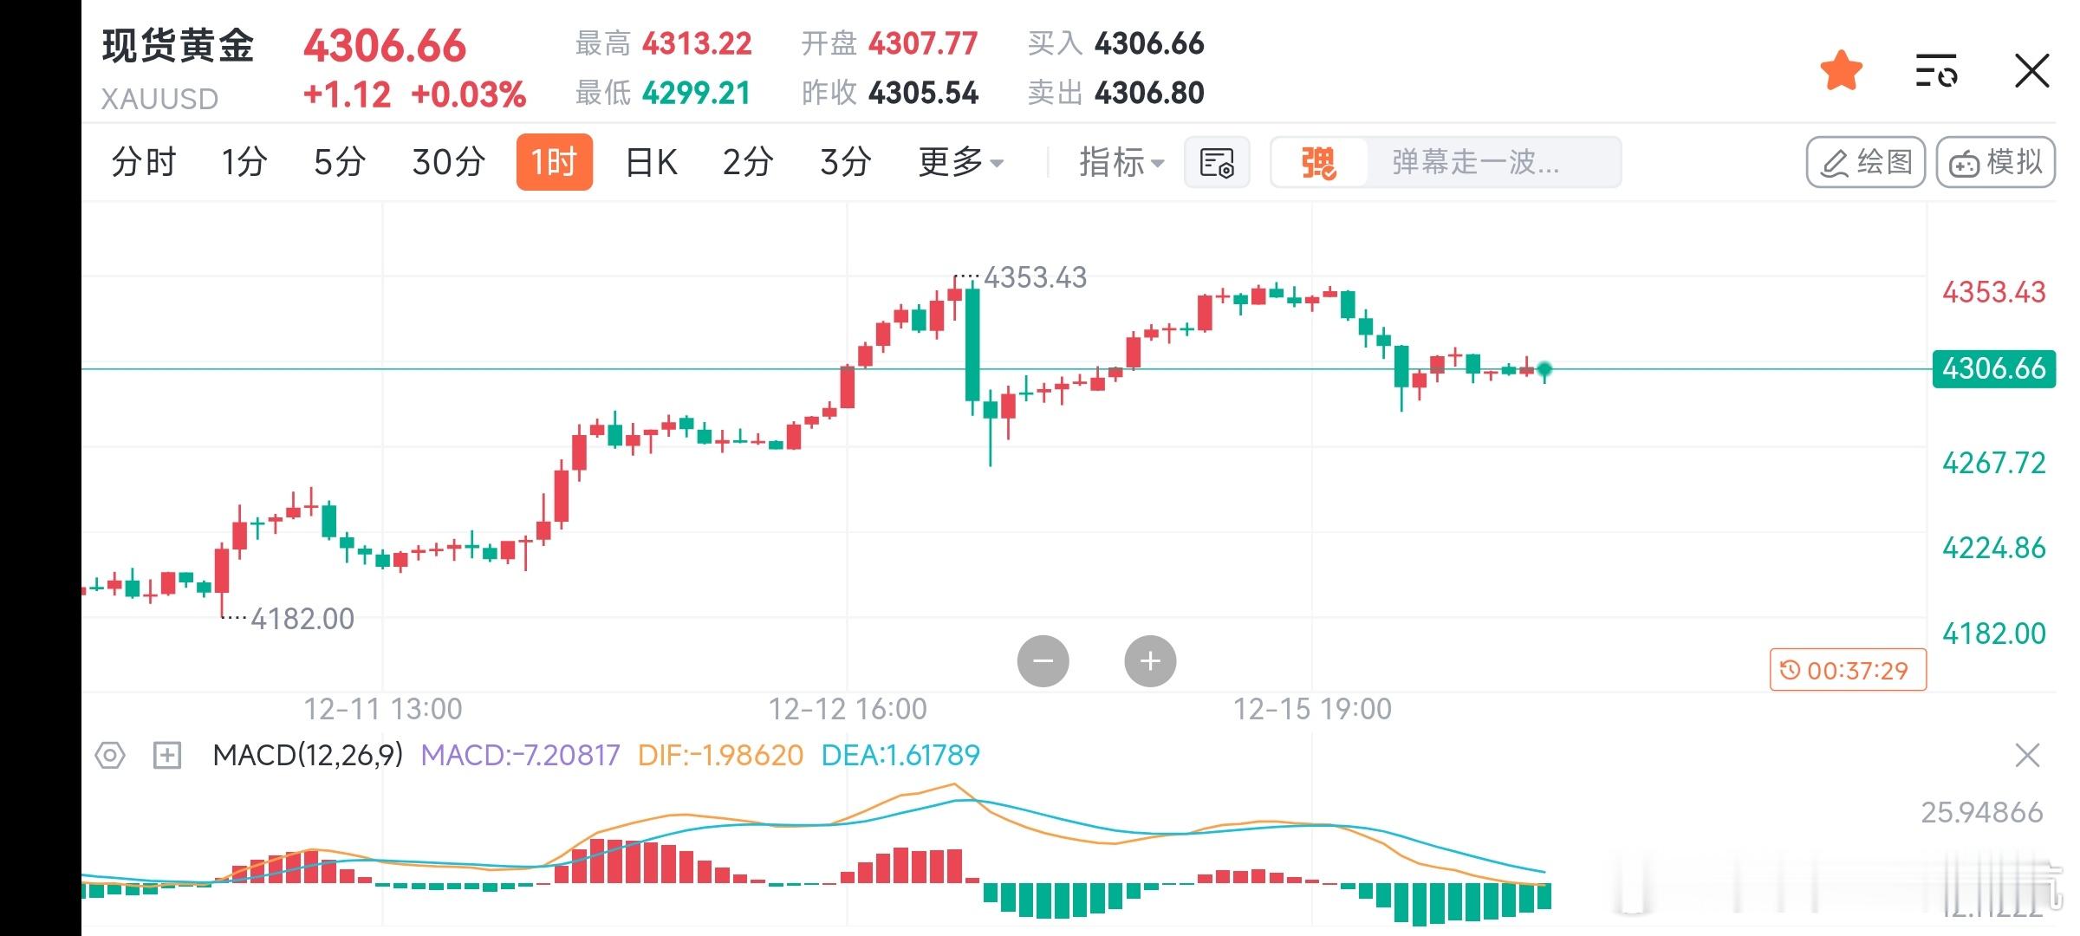Select the 分时 time-sharing tab

tap(143, 162)
